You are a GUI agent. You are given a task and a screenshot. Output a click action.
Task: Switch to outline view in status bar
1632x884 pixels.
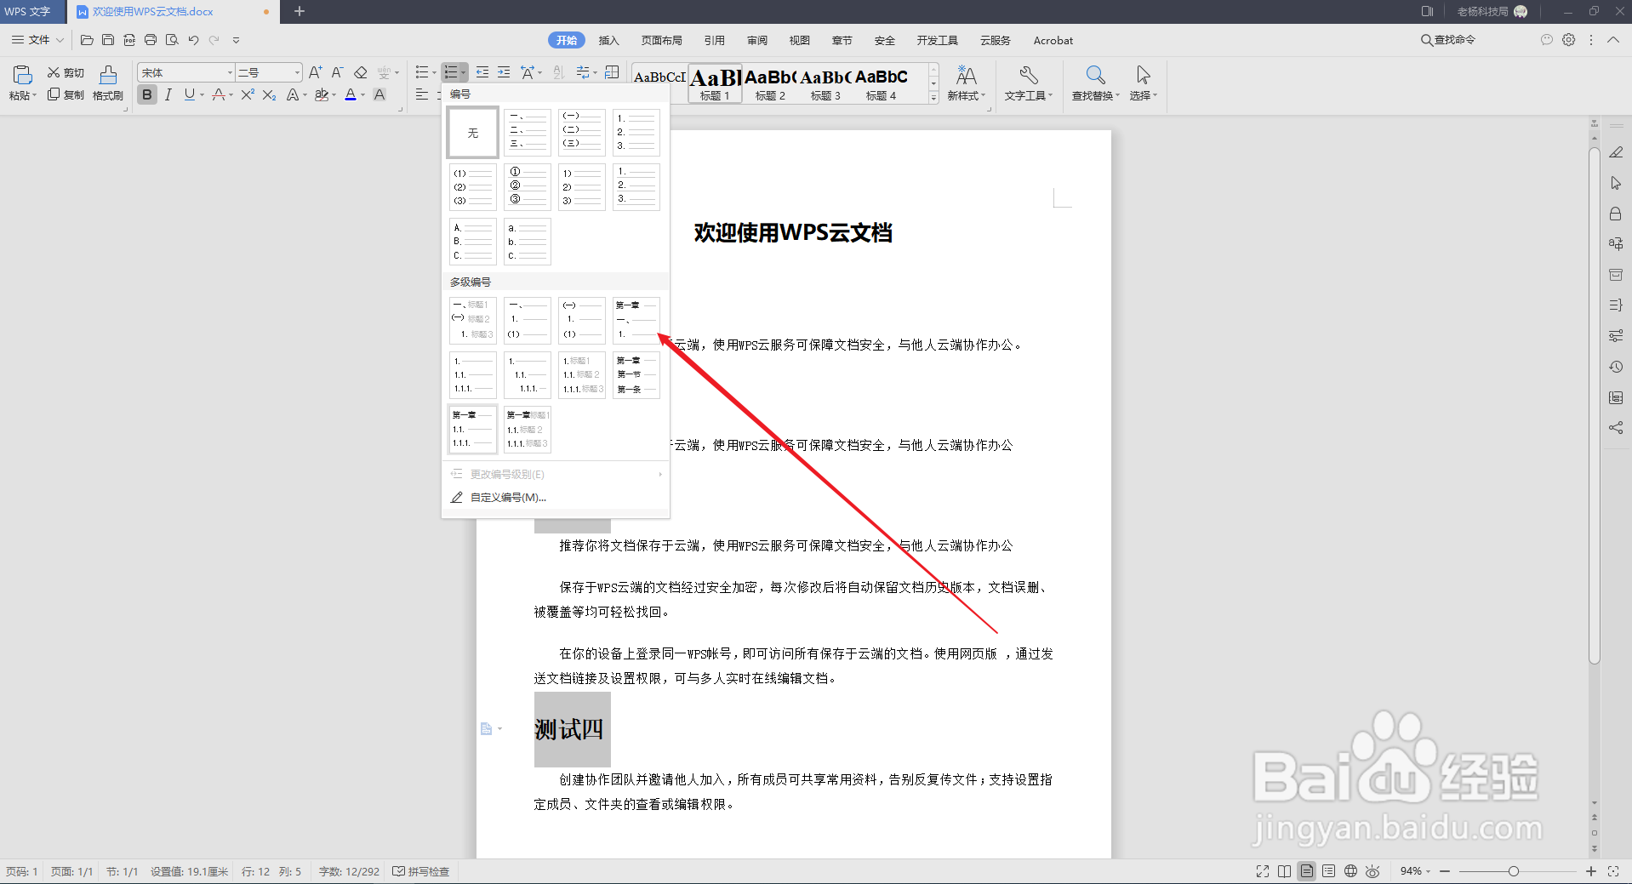pyautogui.click(x=1329, y=871)
